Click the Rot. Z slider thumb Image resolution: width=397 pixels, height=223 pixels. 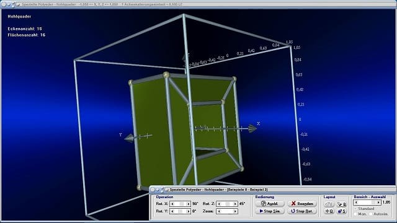[x=228, y=204]
